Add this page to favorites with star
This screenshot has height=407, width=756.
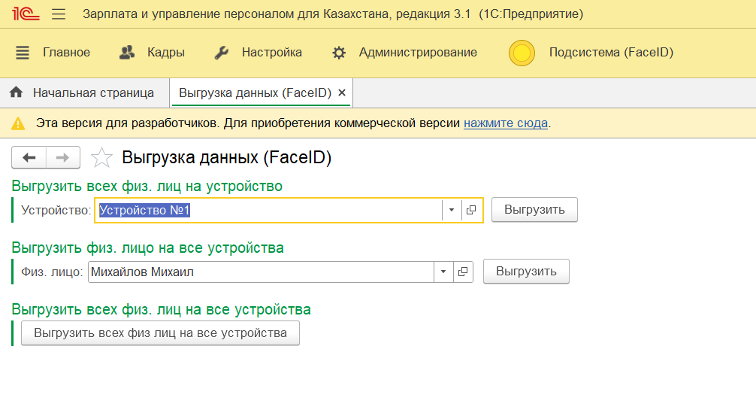point(101,158)
